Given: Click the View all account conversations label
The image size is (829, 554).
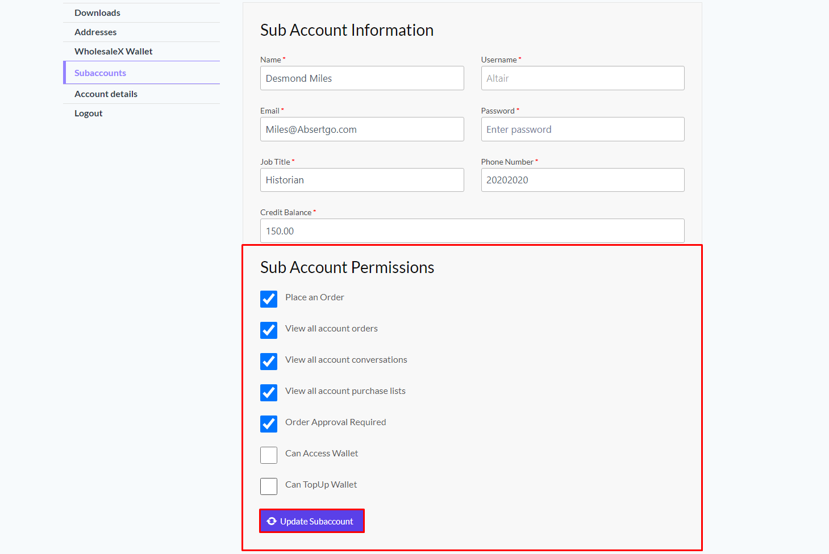Looking at the screenshot, I should click(346, 360).
